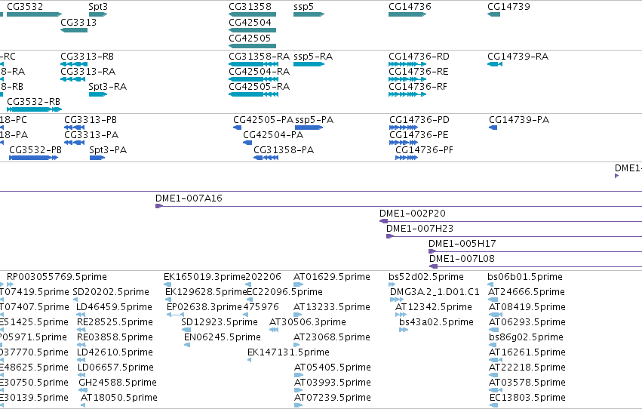Screen dimensions: 642x409
Task: Click the ssp5 gene arrow
Action: click(309, 14)
